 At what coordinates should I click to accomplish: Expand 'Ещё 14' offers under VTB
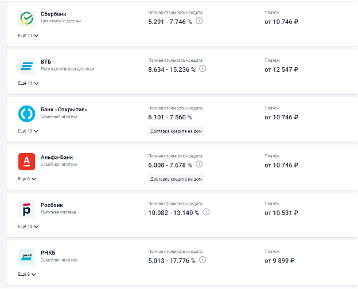point(28,83)
